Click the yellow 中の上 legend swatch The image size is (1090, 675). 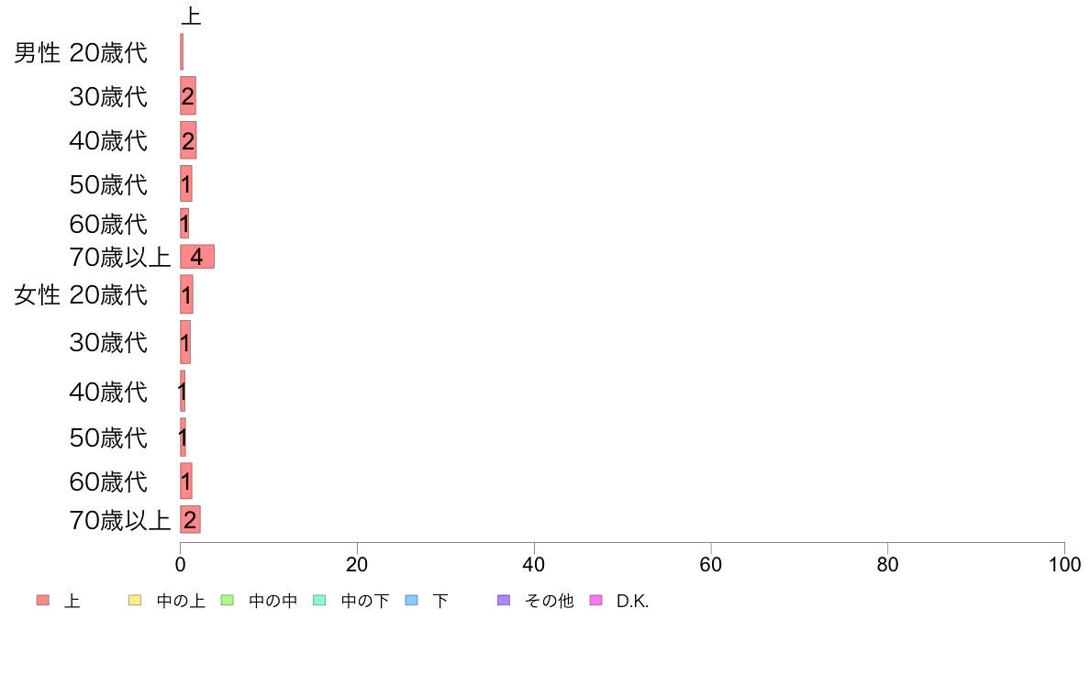click(x=135, y=600)
